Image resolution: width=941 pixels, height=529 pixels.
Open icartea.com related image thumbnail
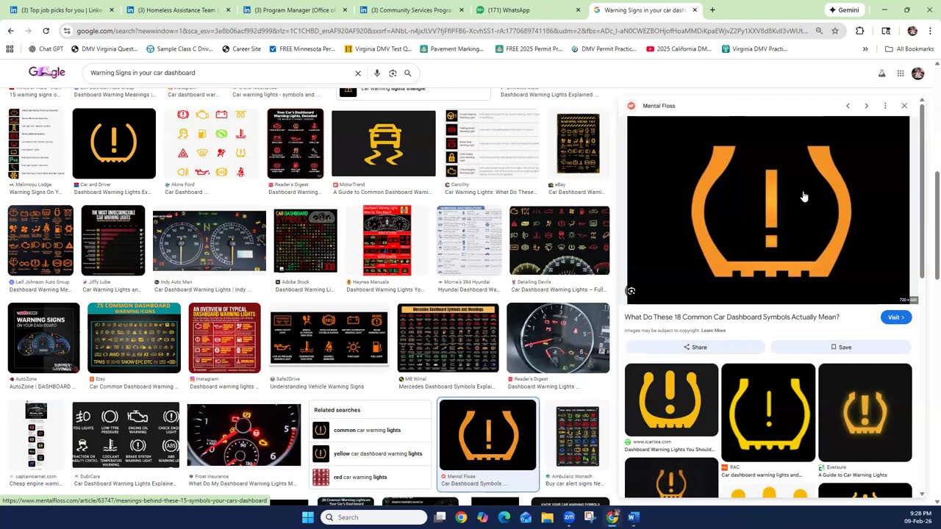coord(671,400)
